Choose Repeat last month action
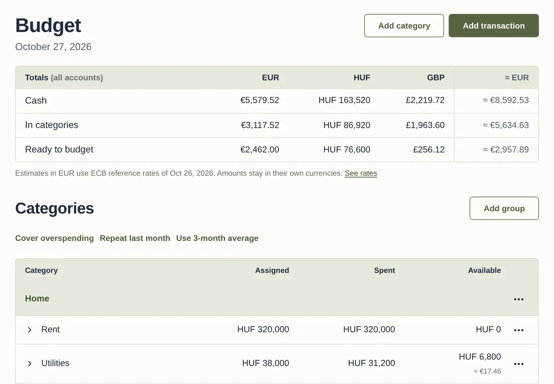The image size is (554, 384). [135, 238]
